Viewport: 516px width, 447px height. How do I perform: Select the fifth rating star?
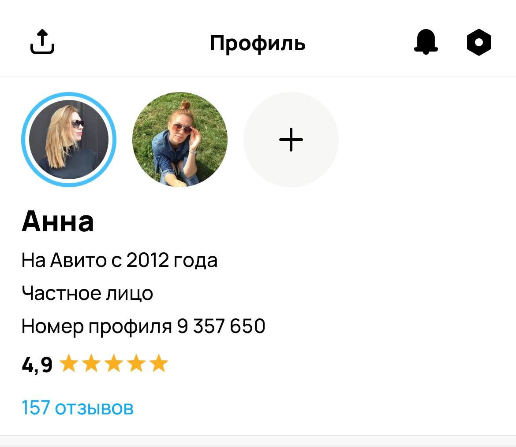tap(159, 363)
